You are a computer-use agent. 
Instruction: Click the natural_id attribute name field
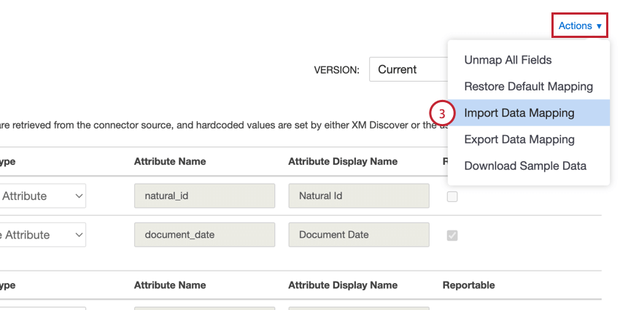click(x=204, y=196)
